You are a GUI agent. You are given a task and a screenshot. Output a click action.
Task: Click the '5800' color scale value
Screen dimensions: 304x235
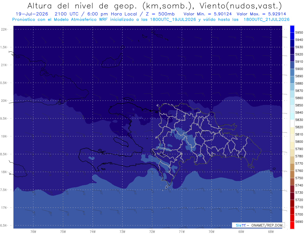[x=299, y=141]
